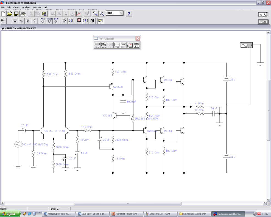Screen dimensions: 271x217
Task: Open the Analysis menu
Action: pos(26,7)
